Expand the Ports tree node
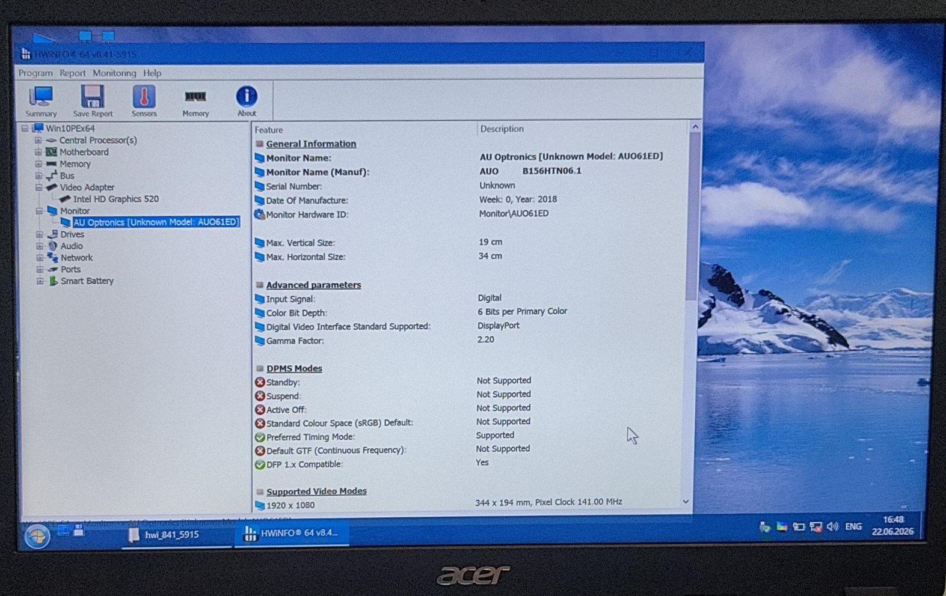Image resolution: width=946 pixels, height=596 pixels. tap(40, 269)
